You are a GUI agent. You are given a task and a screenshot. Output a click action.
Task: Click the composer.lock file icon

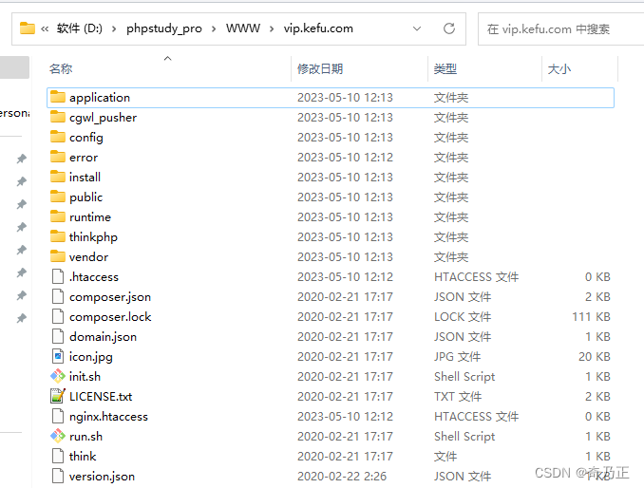[58, 316]
